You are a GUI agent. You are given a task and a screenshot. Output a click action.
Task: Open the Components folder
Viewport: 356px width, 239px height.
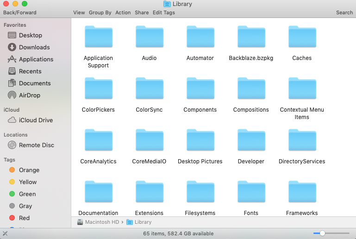click(x=200, y=88)
